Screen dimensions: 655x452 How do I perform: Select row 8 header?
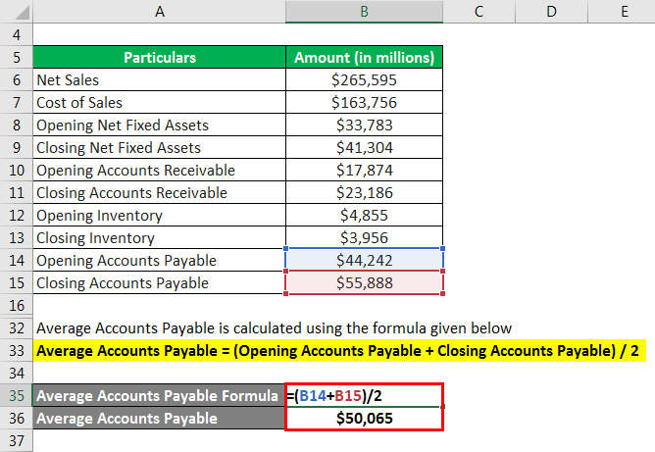(x=17, y=125)
